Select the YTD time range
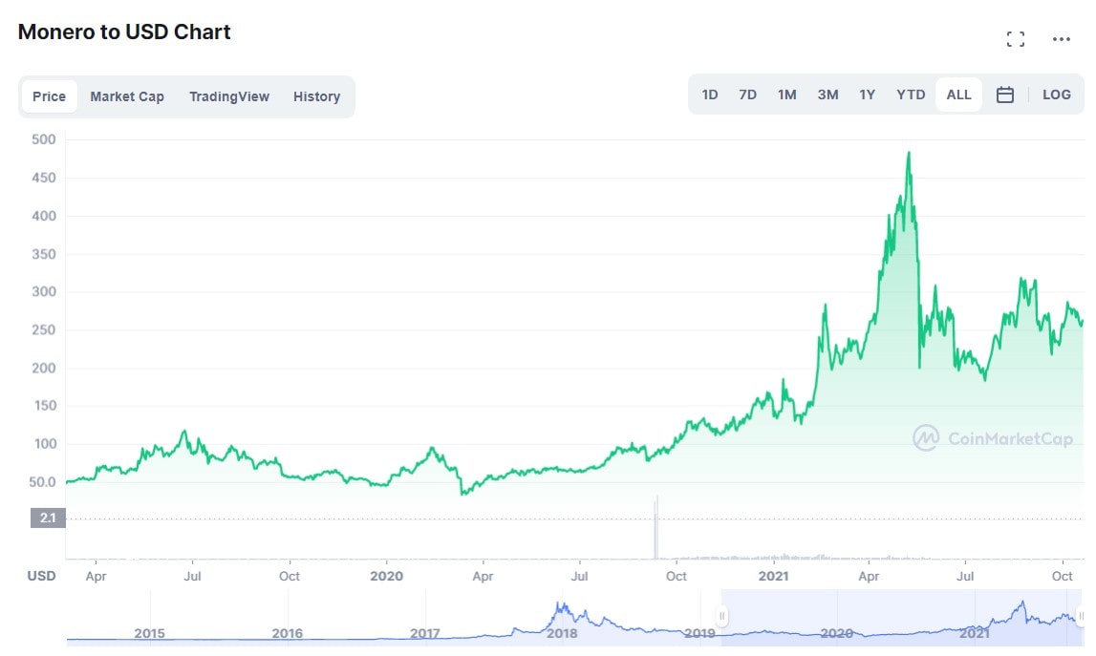1096x656 pixels. (910, 95)
